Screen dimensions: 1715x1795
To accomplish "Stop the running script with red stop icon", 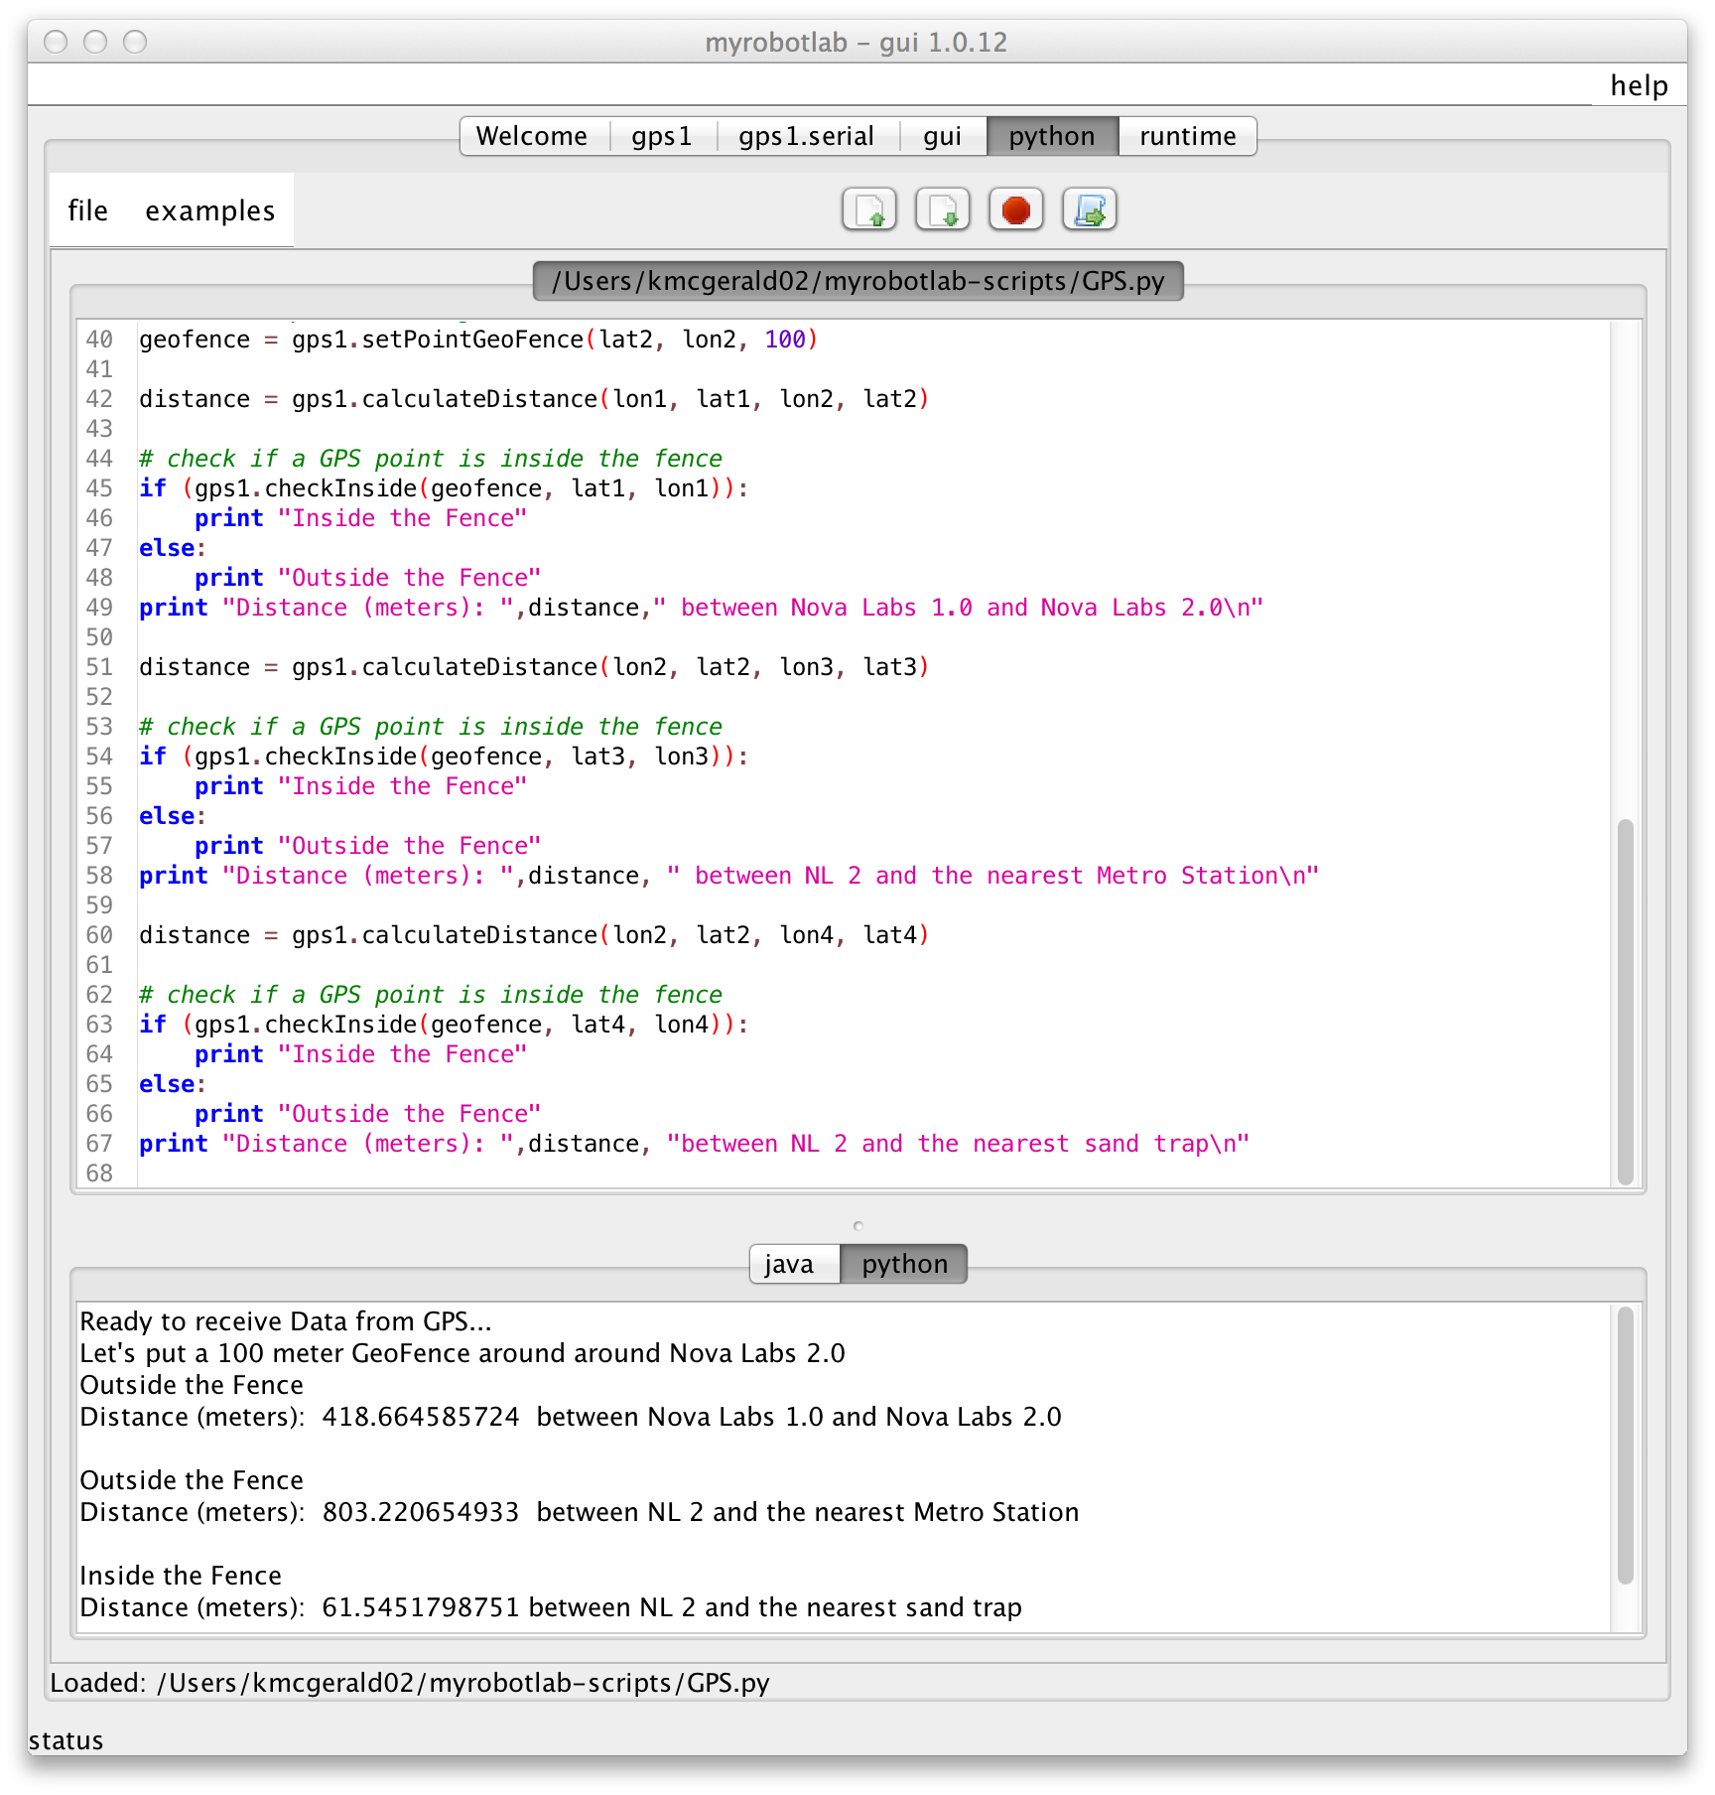I will [1016, 209].
